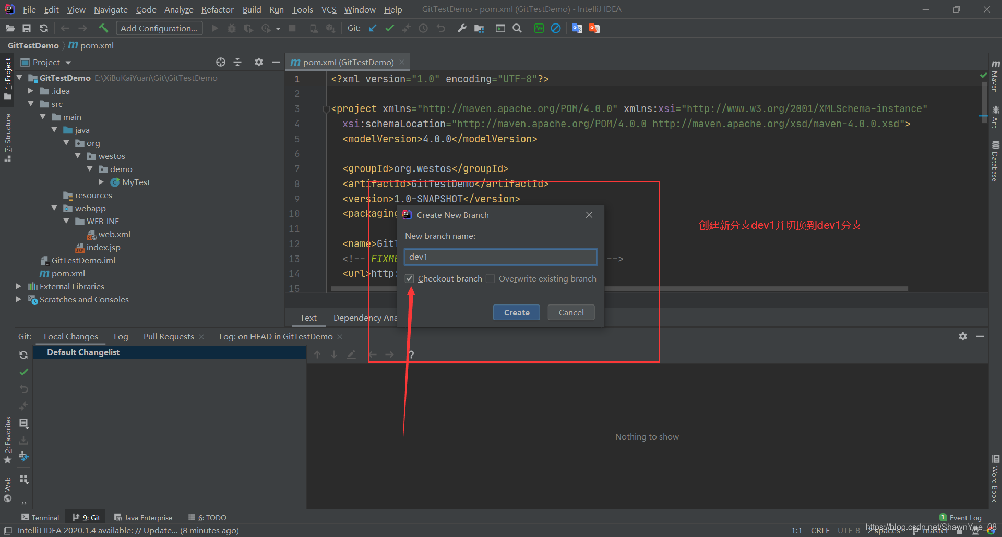Click the Create button in dialog

[517, 312]
